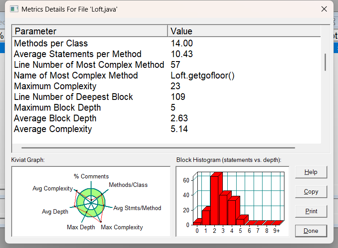The width and height of the screenshot is (338, 248).
Task: Copy the metrics with Copy button
Action: [x=311, y=192]
